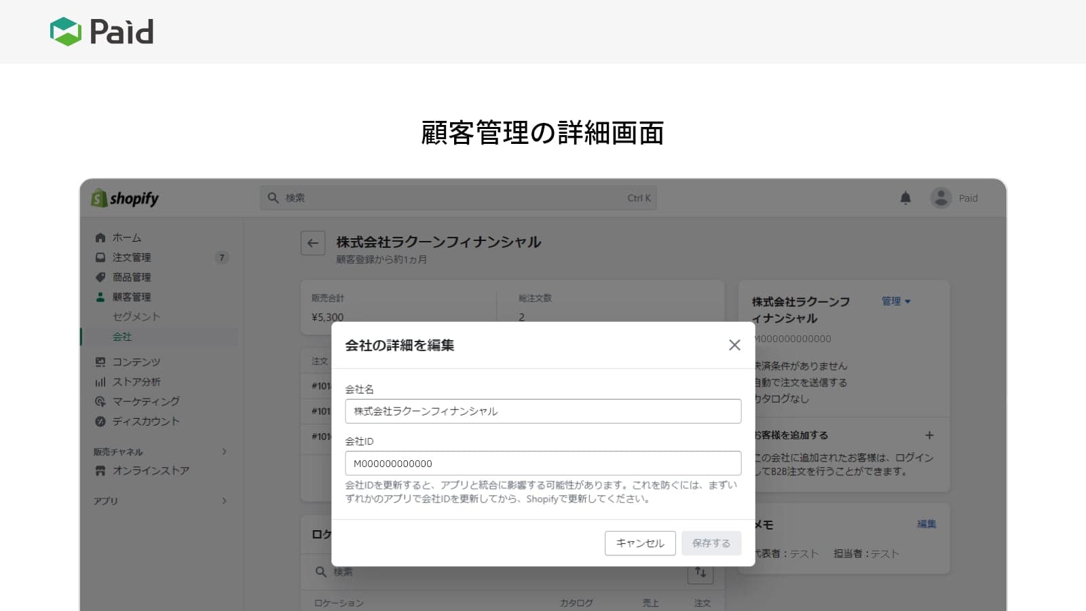
Task: Open the notifications bell
Action: (905, 198)
